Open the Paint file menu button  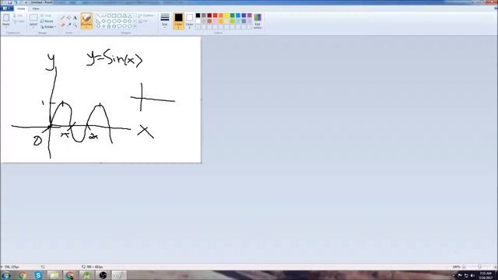7,9
